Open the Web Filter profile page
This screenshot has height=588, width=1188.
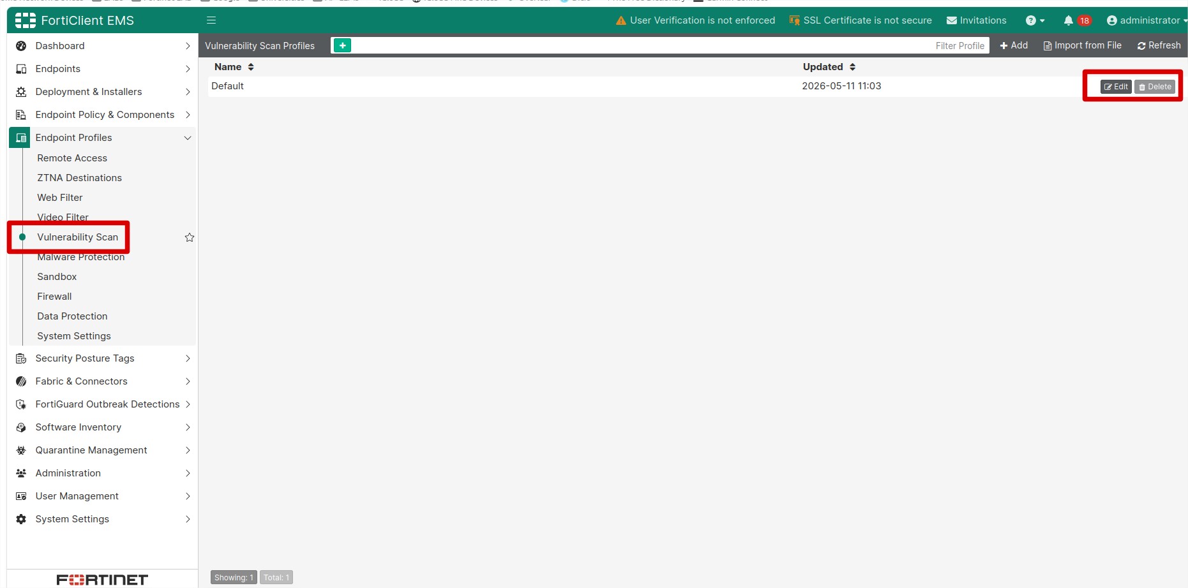click(x=60, y=198)
